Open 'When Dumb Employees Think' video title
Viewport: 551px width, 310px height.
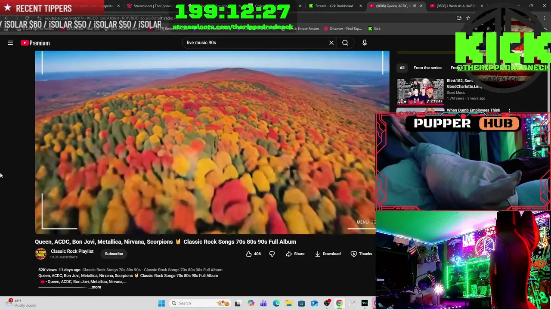(x=474, y=110)
